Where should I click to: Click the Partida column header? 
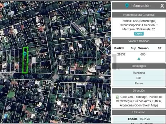119,48
